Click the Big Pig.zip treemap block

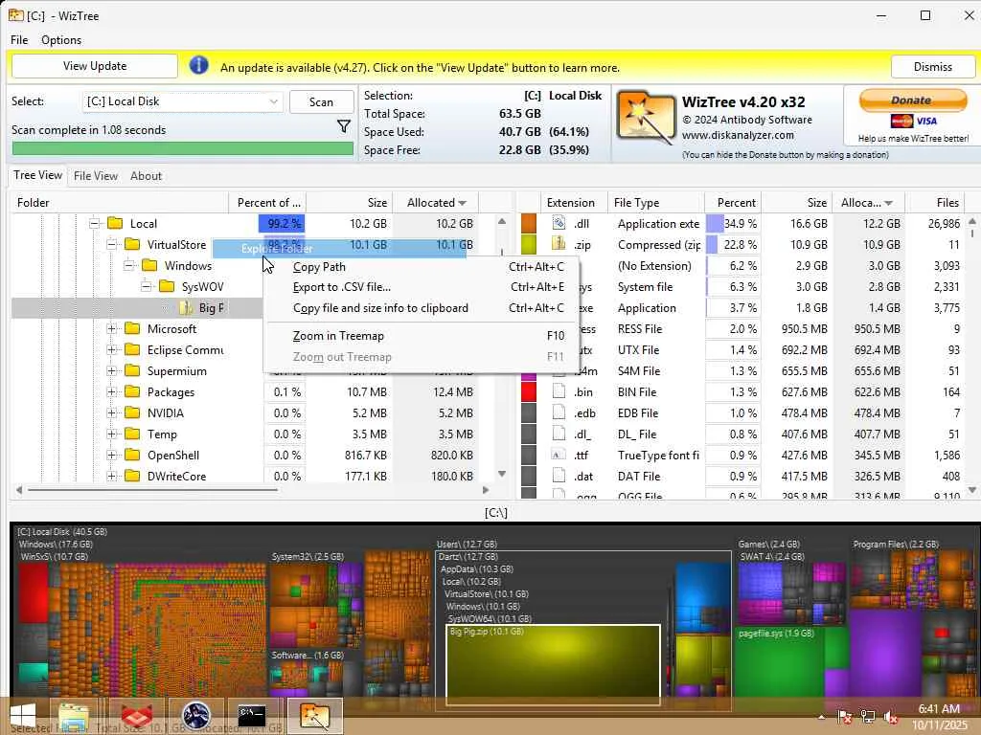point(553,664)
